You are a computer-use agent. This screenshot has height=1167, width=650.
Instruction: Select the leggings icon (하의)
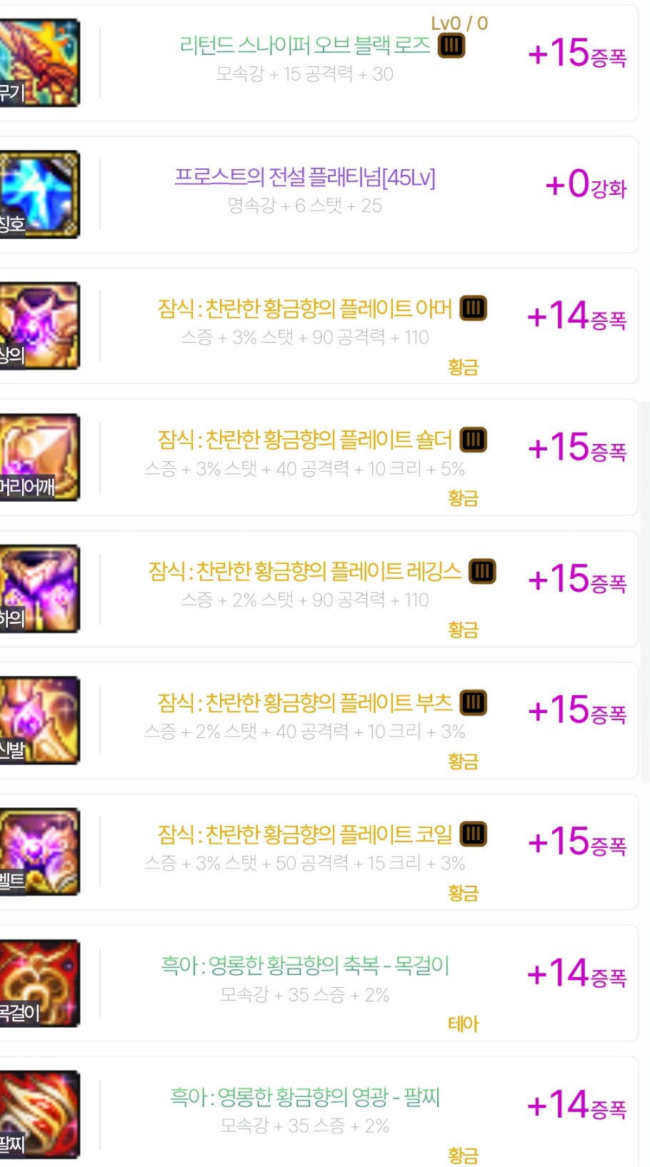pyautogui.click(x=39, y=589)
